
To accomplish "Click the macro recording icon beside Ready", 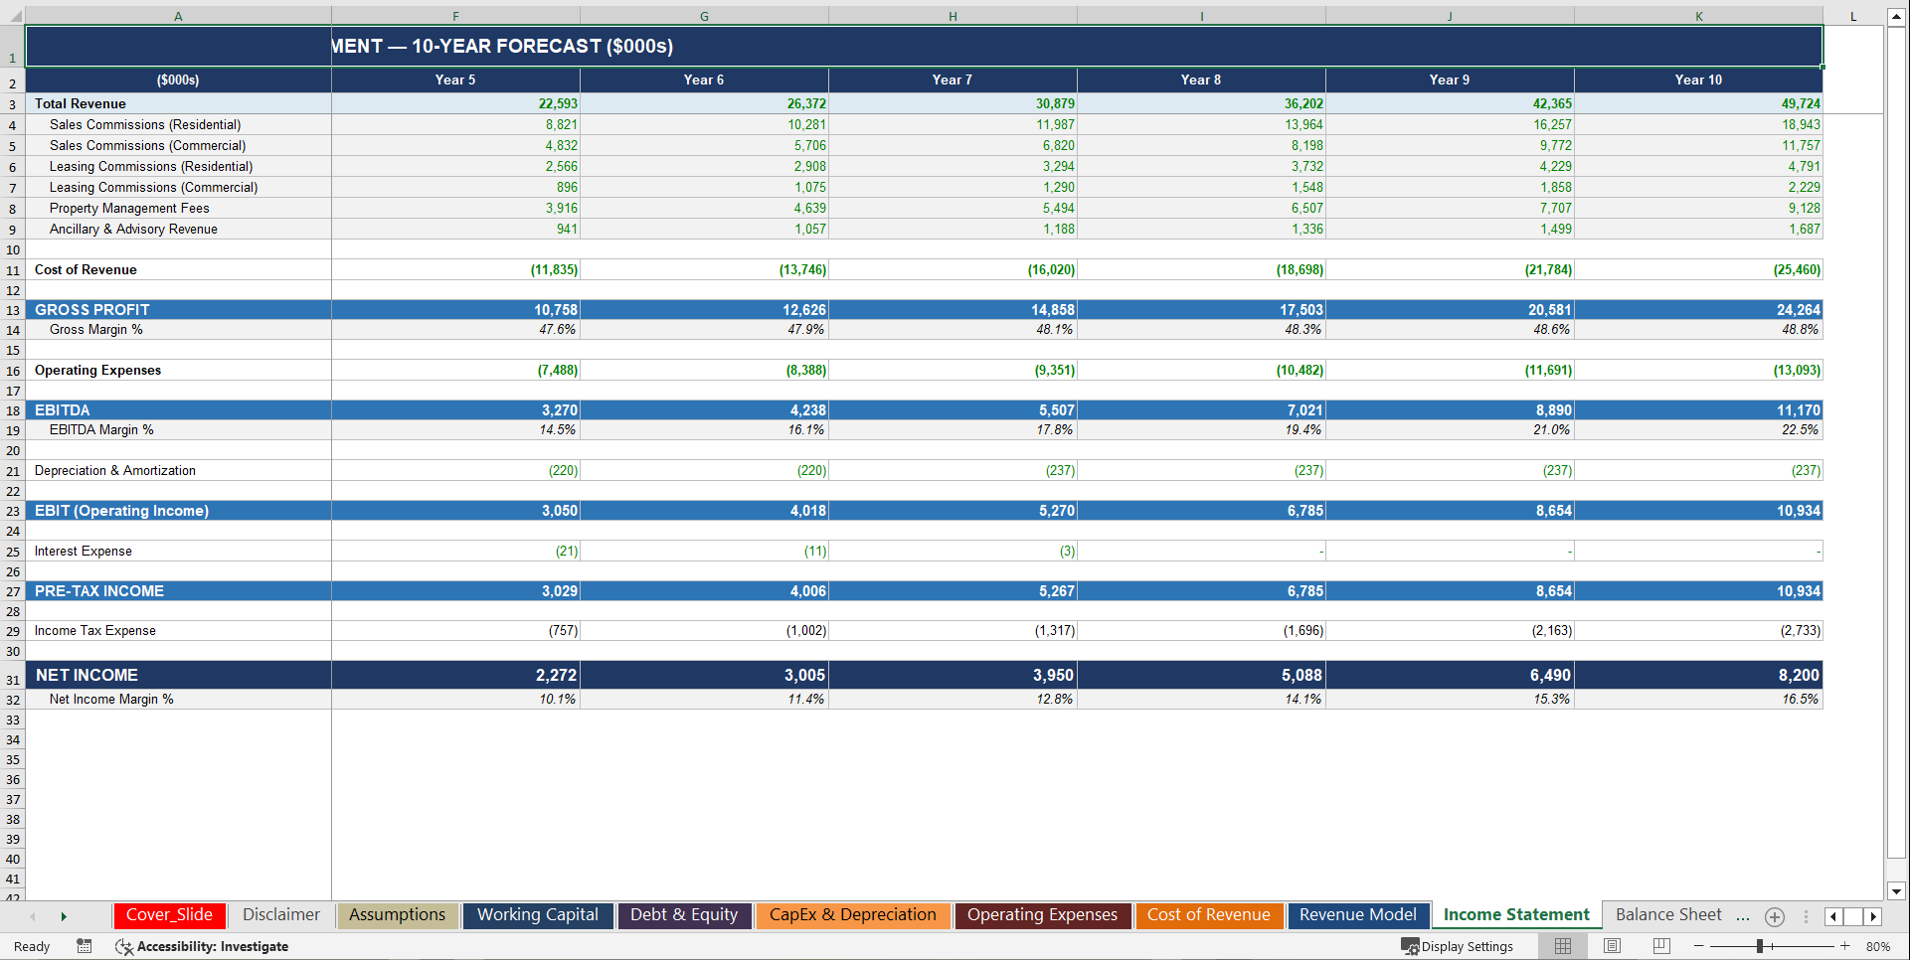I will pyautogui.click(x=85, y=946).
